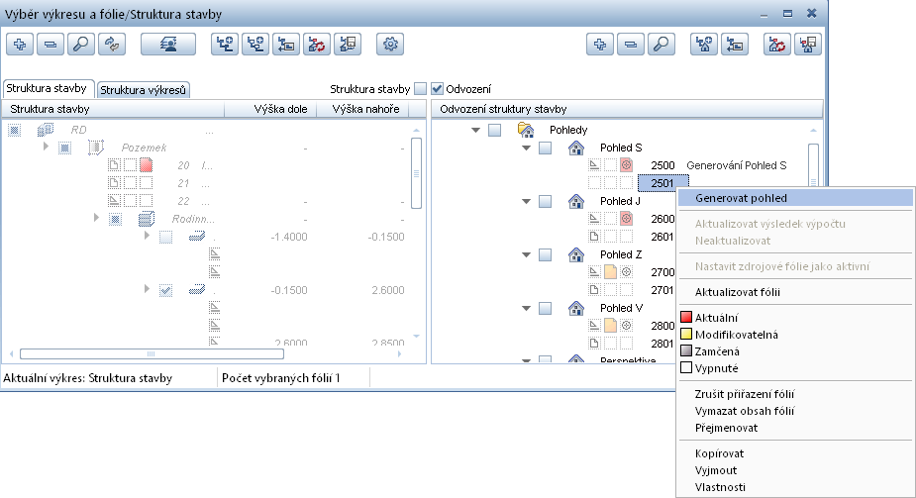This screenshot has width=916, height=498.
Task: Click Odvození struktury stavby column header
Action: 627,109
